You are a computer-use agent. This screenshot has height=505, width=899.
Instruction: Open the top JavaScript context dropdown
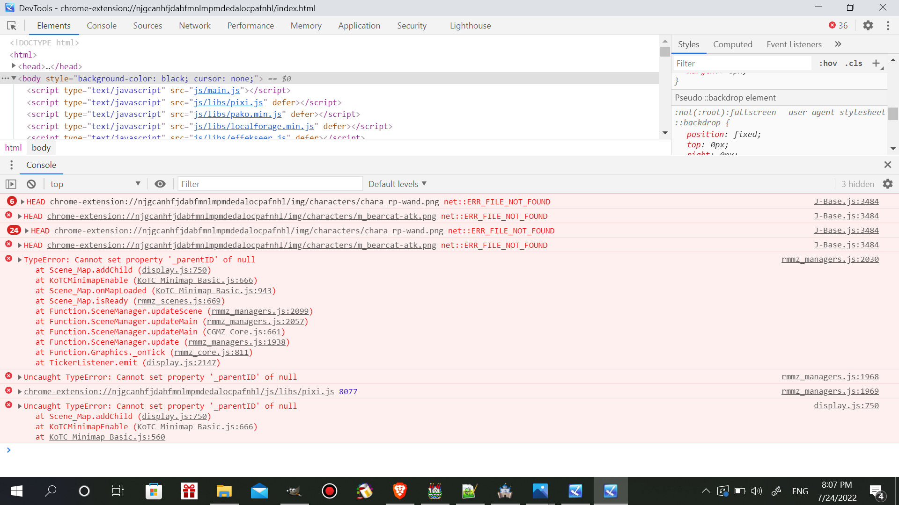click(x=95, y=184)
